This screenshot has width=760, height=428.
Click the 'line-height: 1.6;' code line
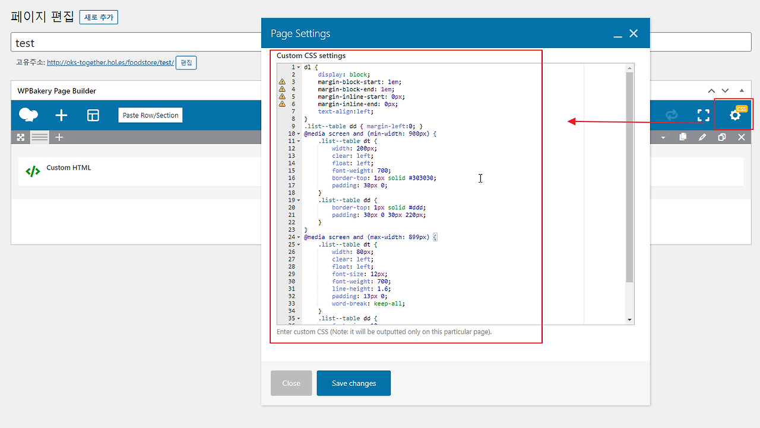(362, 289)
